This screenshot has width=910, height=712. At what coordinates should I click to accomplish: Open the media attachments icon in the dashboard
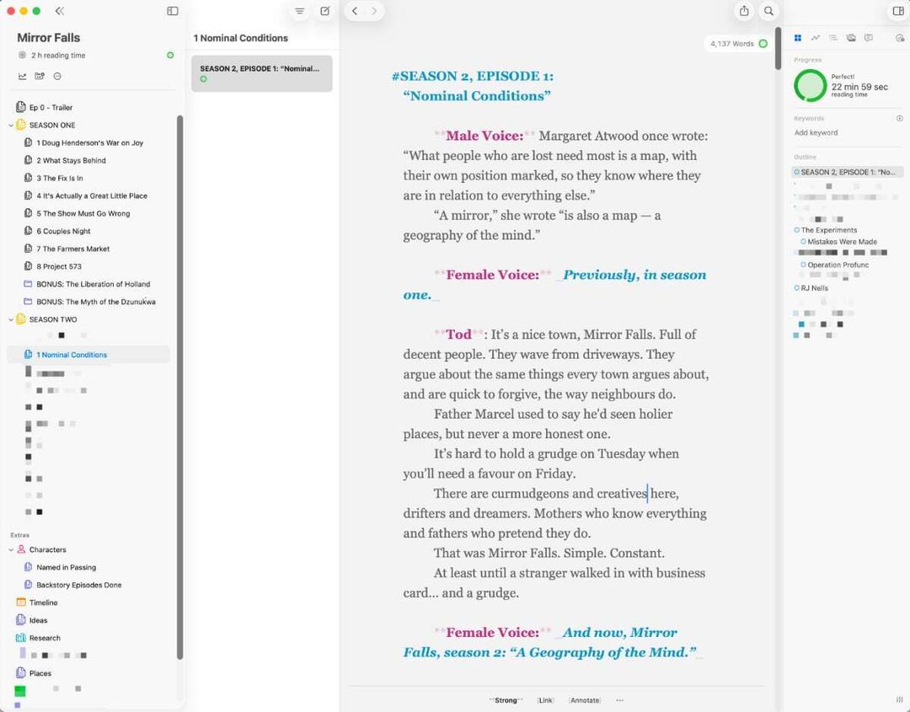tap(851, 38)
